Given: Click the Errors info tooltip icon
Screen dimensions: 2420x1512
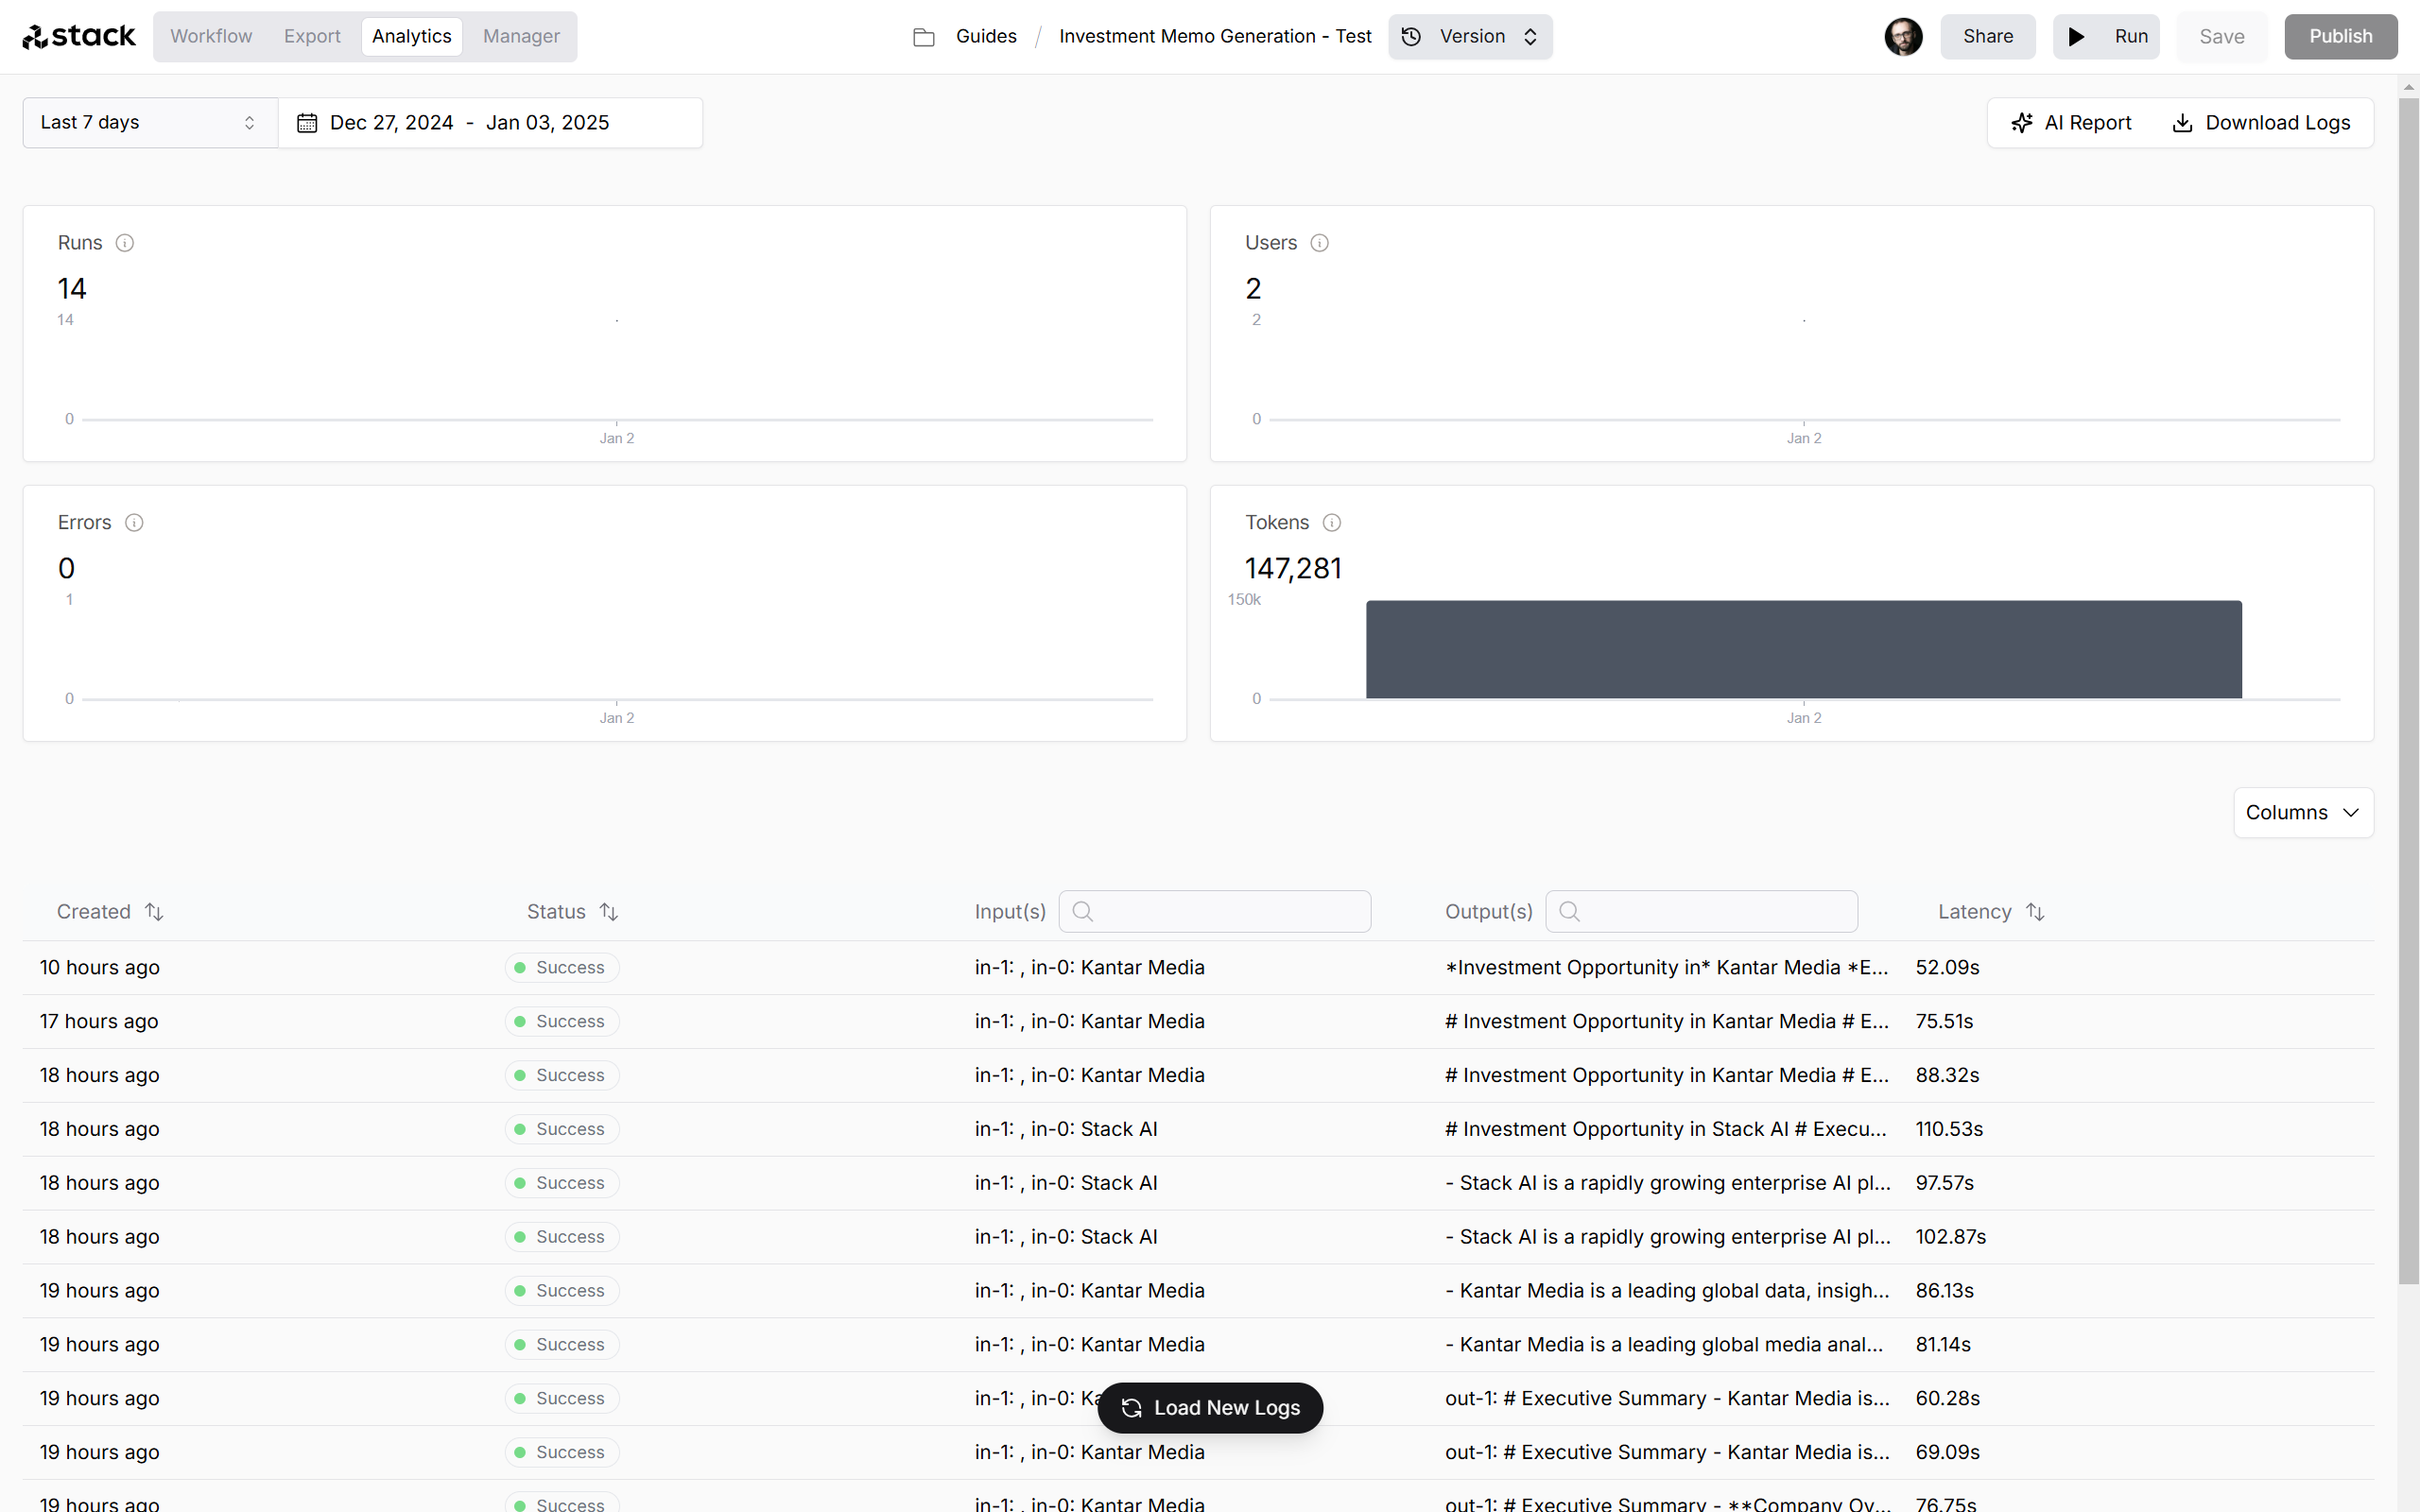Looking at the screenshot, I should click(x=134, y=523).
